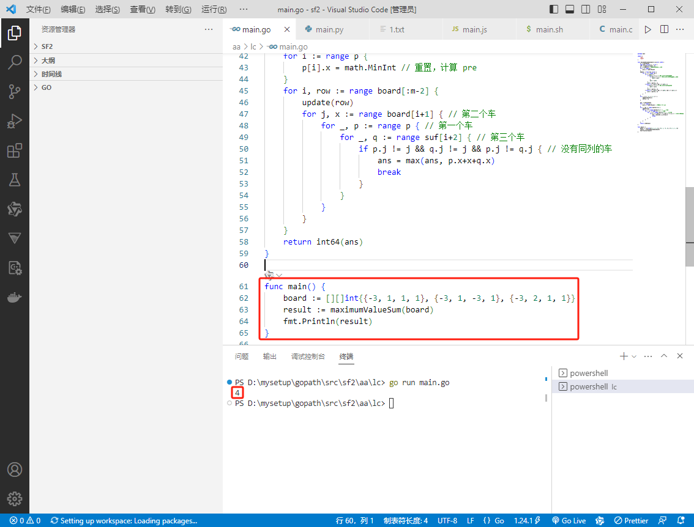
Task: Toggle Secondary Side Bar layout icon
Action: (x=586, y=9)
